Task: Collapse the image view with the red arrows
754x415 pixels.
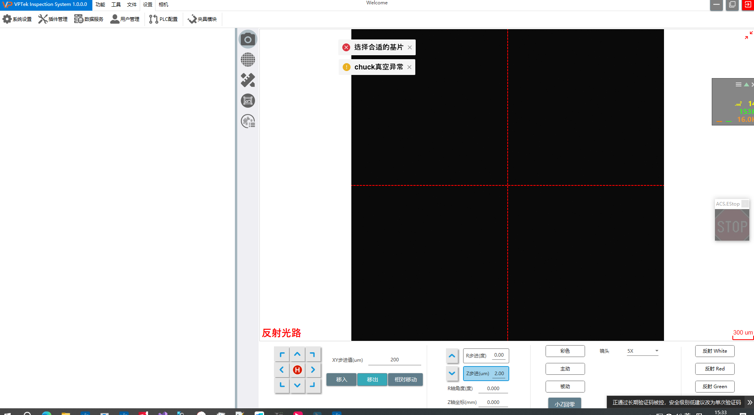Action: pos(748,36)
